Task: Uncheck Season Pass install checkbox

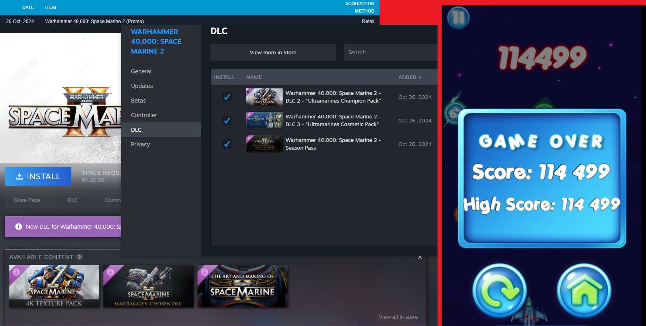Action: point(227,144)
